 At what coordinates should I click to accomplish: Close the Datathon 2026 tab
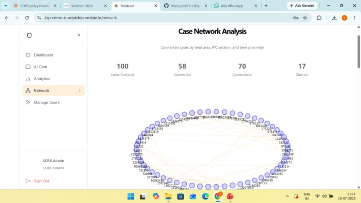[x=105, y=6]
